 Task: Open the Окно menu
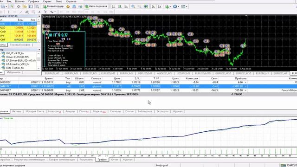tap(59, 1)
